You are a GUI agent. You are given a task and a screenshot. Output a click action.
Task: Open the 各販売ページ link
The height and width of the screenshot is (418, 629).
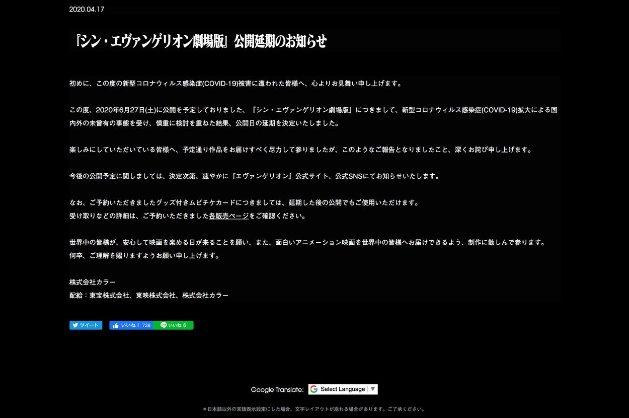pos(229,216)
